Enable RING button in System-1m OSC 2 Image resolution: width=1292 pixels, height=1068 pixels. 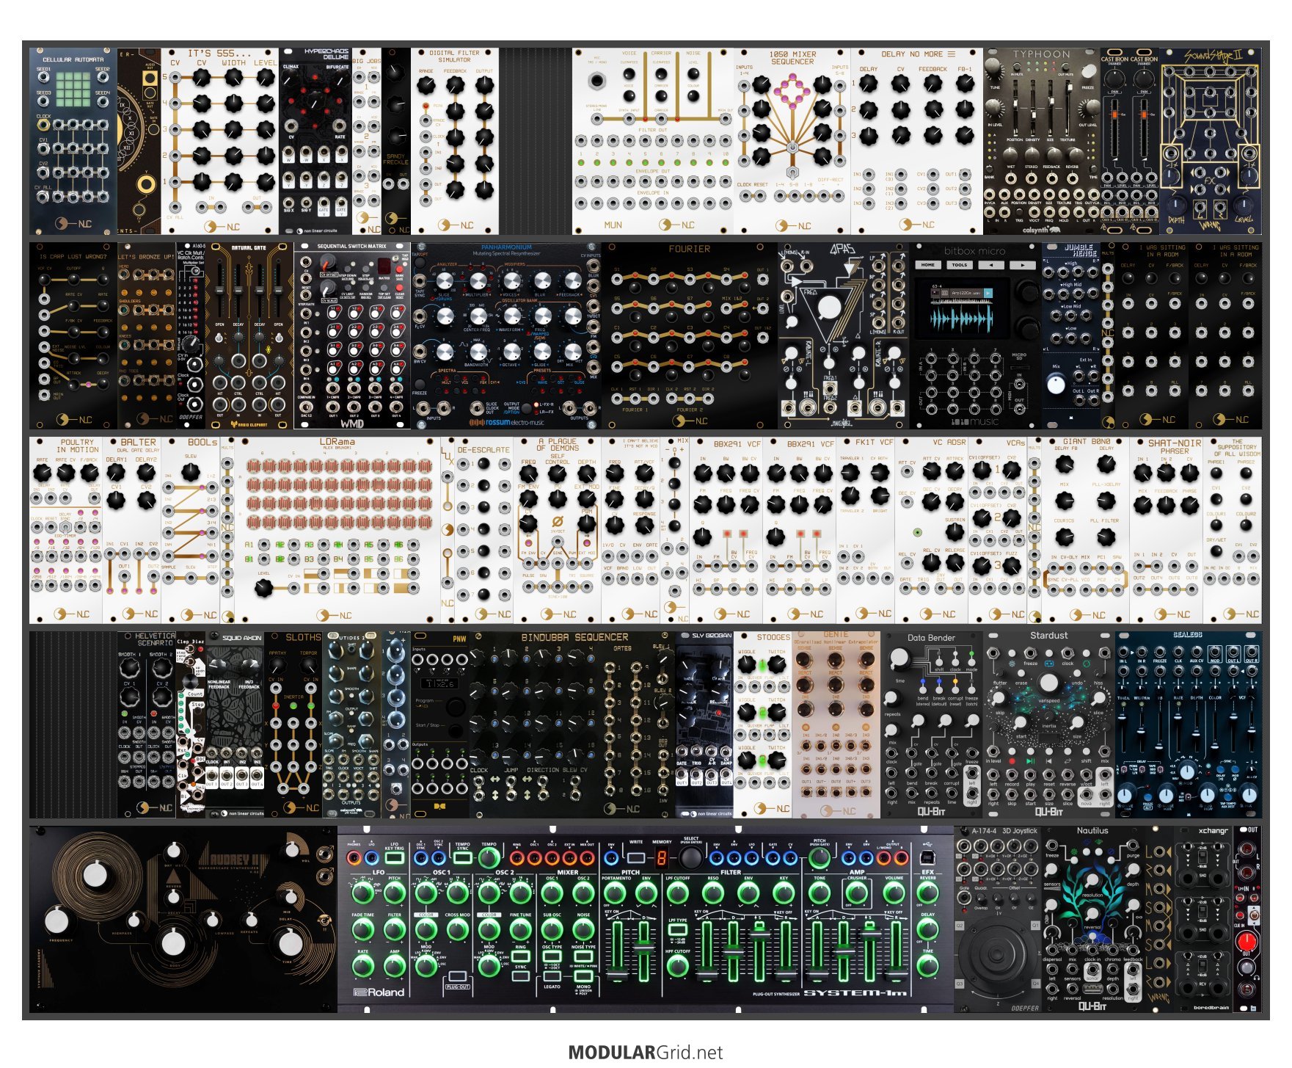(x=521, y=956)
